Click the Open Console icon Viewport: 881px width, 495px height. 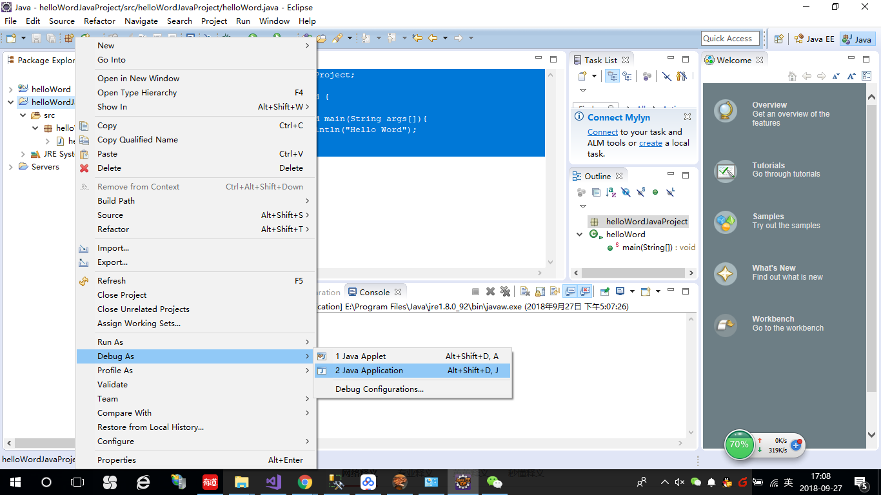646,291
